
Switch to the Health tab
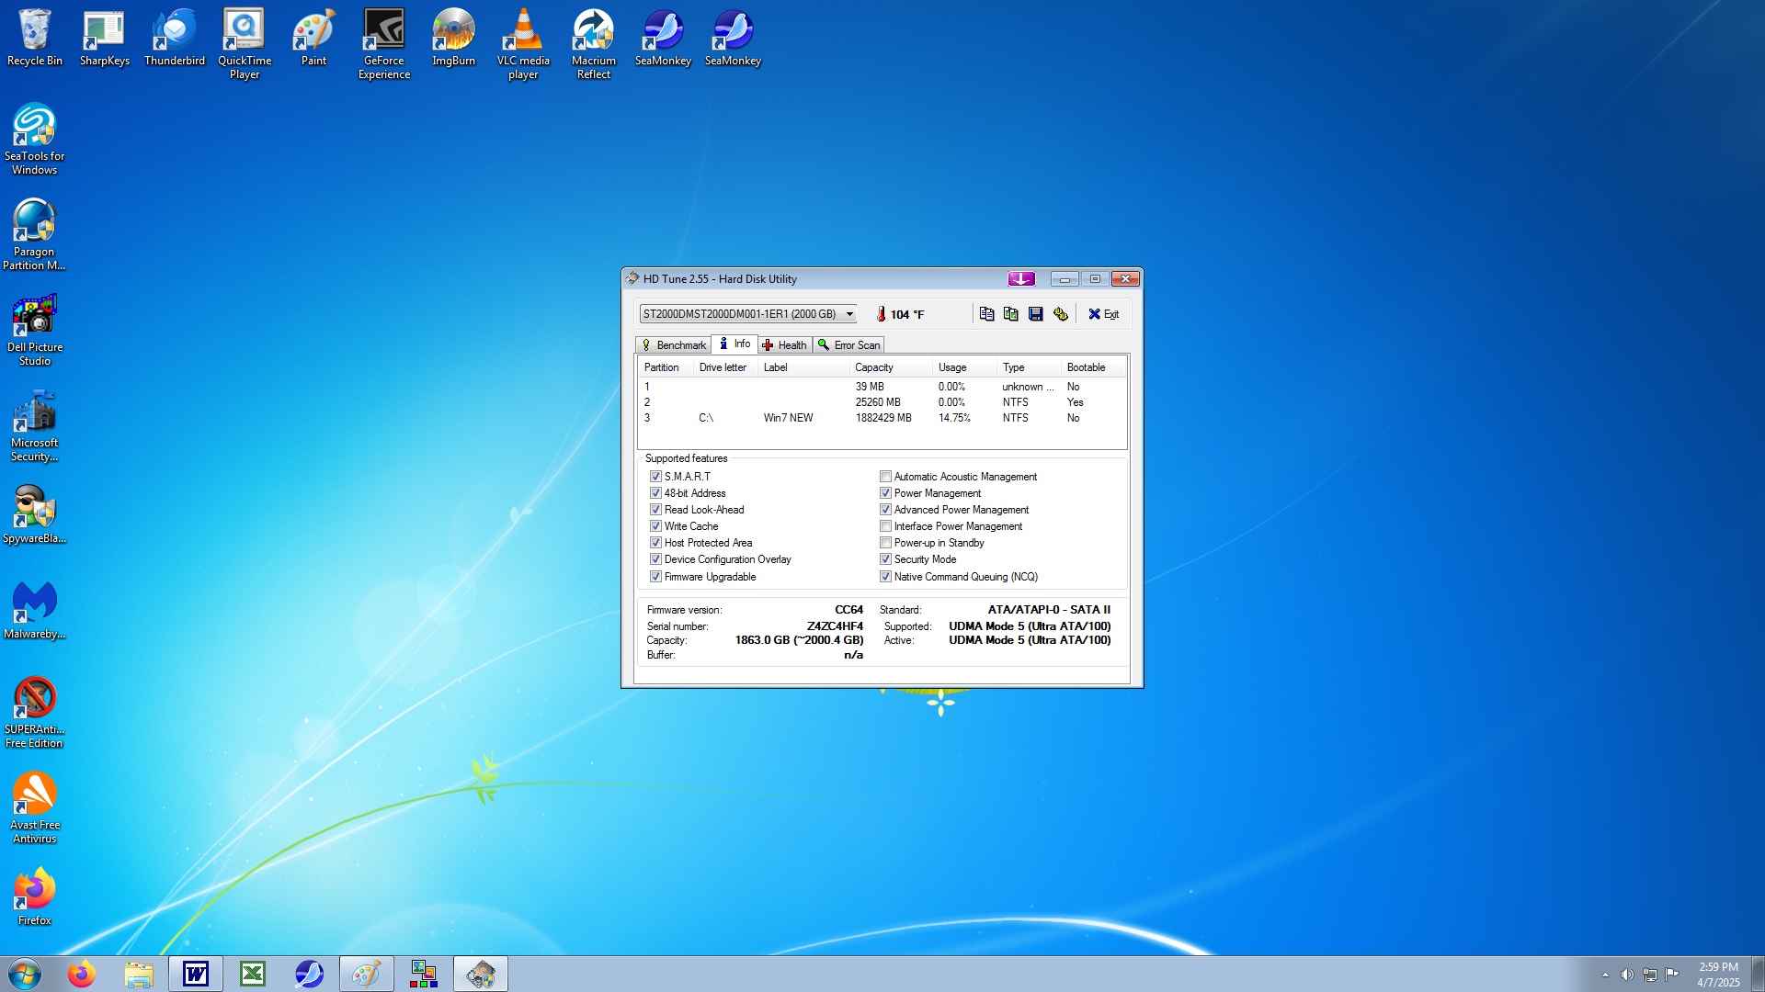pos(785,345)
